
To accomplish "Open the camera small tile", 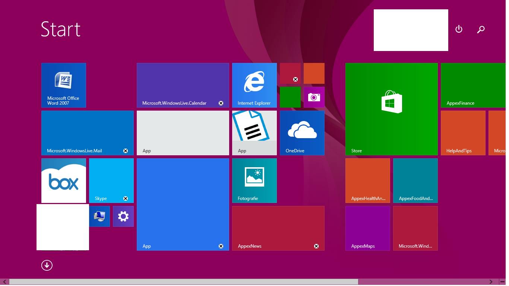I will [314, 97].
